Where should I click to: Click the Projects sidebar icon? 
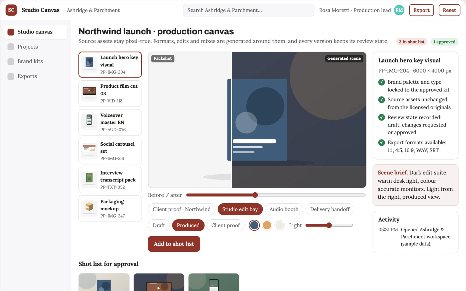(x=11, y=47)
